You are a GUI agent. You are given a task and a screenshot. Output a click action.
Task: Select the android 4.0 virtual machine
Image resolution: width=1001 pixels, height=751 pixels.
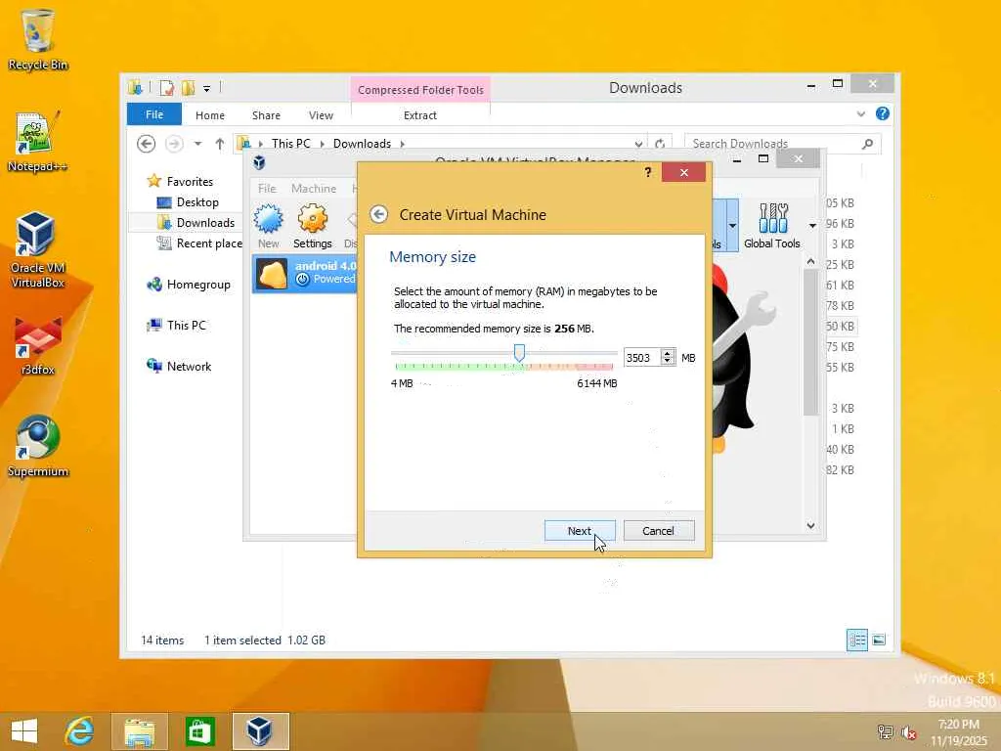305,274
